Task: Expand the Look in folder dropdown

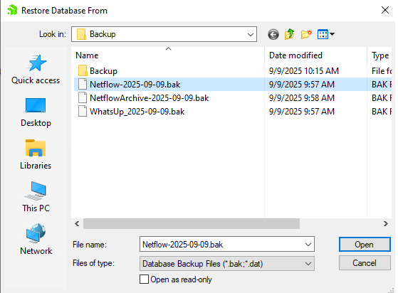Action: pos(251,34)
